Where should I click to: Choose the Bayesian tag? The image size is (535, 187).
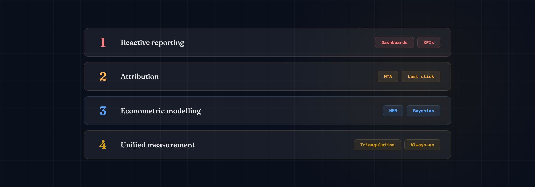423,111
